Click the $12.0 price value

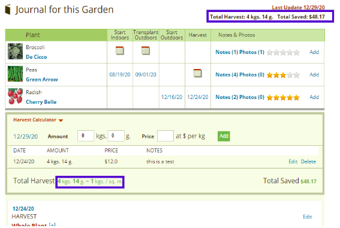pyautogui.click(x=111, y=161)
